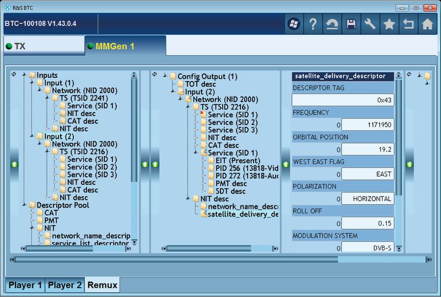Select PID 256 (13818-Vid item
Screen dimensions: 441x297
pyautogui.click(x=247, y=168)
